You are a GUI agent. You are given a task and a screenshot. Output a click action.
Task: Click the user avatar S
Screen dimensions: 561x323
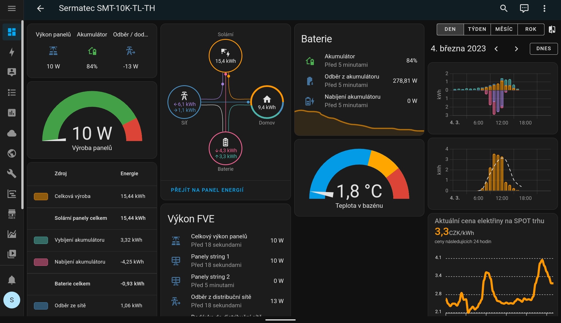[12, 300]
